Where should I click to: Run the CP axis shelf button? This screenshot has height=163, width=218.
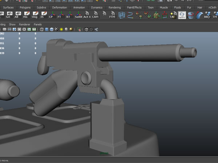pos(52,15)
